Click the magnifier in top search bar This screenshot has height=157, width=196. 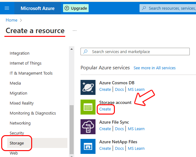point(144,8)
